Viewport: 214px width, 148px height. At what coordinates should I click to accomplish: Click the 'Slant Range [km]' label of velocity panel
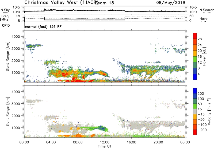point(7,112)
